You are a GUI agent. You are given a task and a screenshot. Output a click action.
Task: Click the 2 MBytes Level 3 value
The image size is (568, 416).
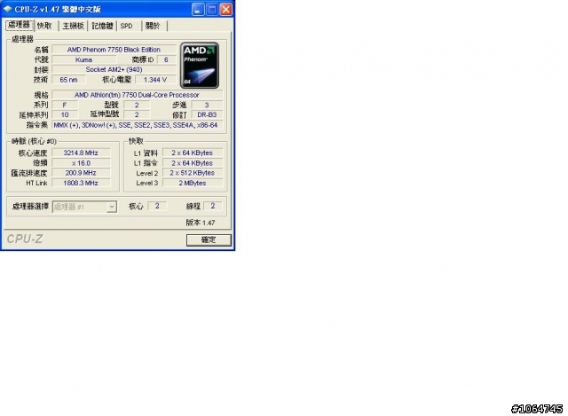click(193, 183)
